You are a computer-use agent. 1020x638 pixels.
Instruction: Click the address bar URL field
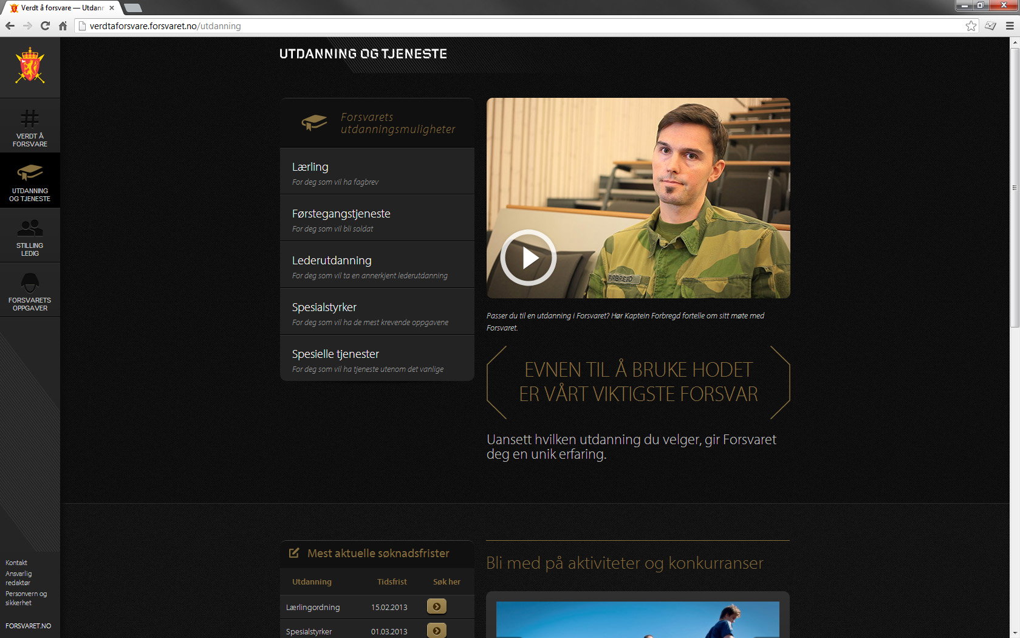coord(522,26)
